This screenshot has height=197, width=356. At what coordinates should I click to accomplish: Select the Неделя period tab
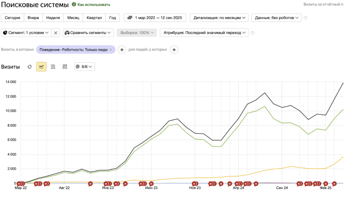[x=53, y=18]
